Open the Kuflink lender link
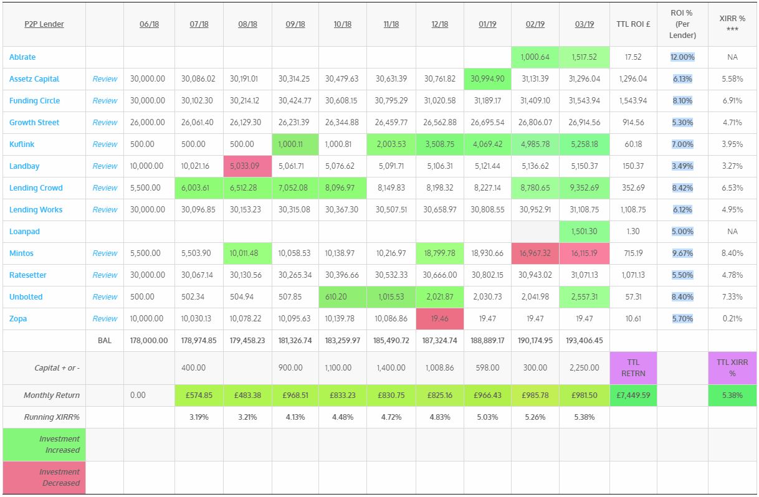Screen dimensions: 759x497 (22, 144)
